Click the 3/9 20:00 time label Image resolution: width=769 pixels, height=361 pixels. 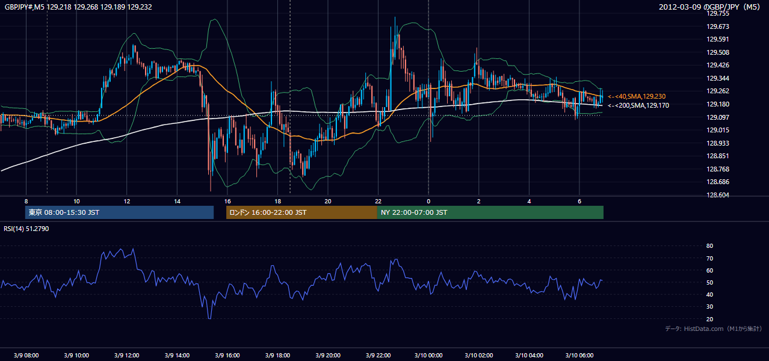(x=328, y=356)
